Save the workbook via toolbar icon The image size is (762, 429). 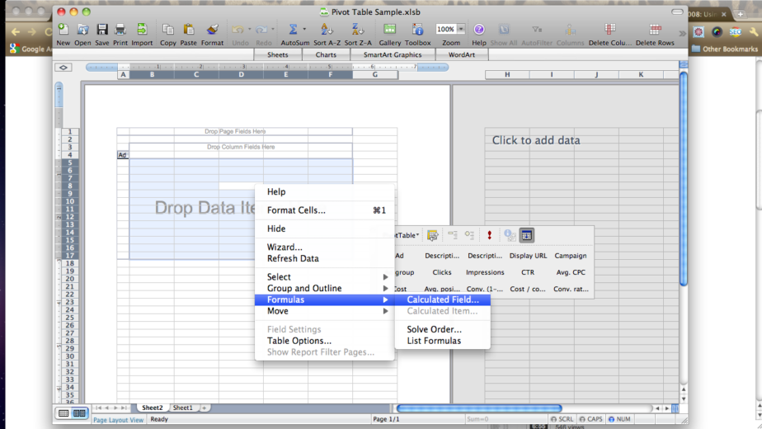point(102,30)
